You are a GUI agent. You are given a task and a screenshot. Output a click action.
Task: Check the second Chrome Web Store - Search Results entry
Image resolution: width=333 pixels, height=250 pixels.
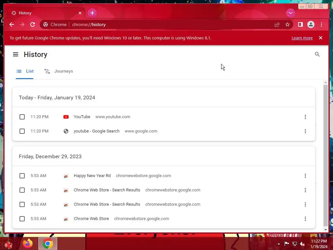point(22,204)
